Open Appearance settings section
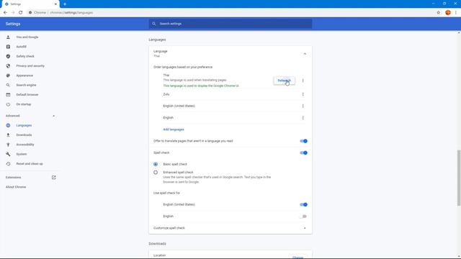Screen dimensions: 461x259 point(24,76)
